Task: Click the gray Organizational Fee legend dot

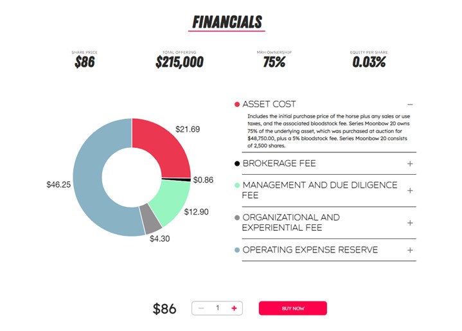Action: pos(237,217)
